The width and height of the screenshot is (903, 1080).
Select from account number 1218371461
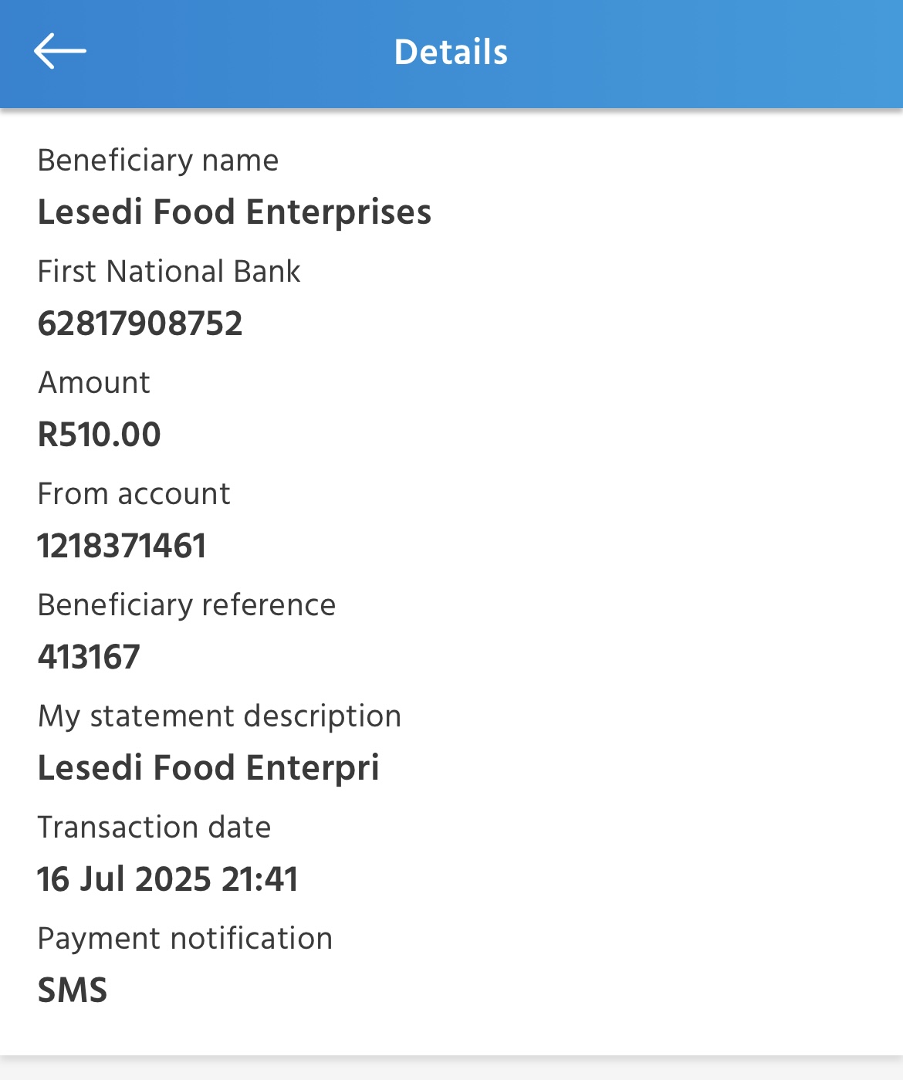pyautogui.click(x=122, y=546)
